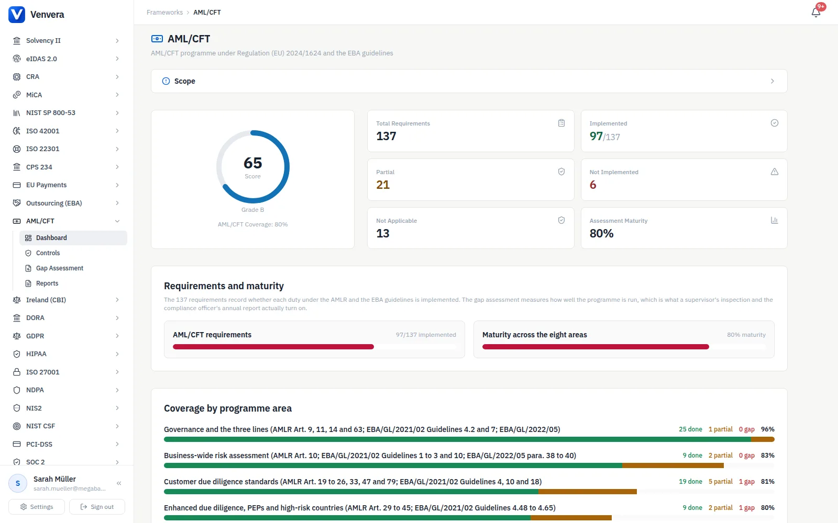The height and width of the screenshot is (523, 838).
Task: Open the Reports page
Action: click(x=73, y=283)
